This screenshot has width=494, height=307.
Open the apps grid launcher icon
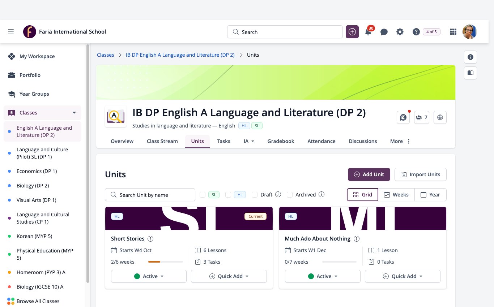(x=453, y=32)
